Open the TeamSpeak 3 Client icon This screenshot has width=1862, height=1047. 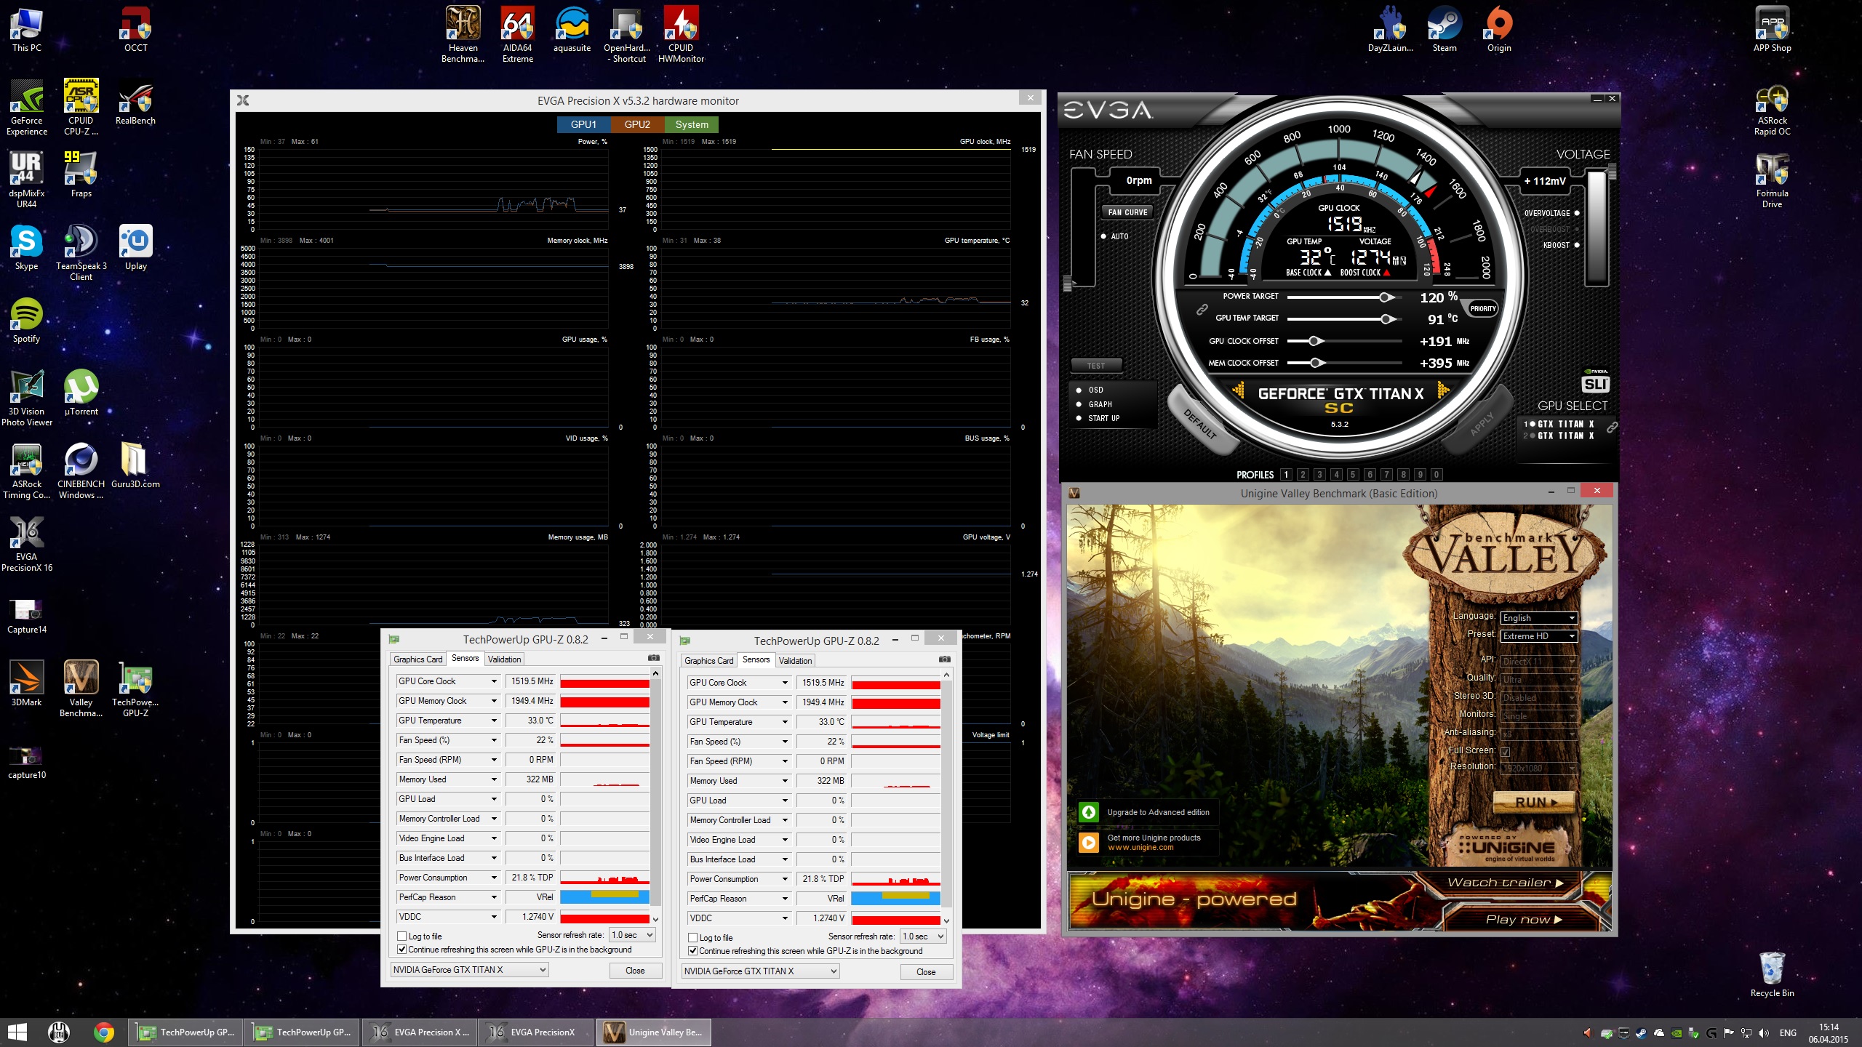point(81,252)
